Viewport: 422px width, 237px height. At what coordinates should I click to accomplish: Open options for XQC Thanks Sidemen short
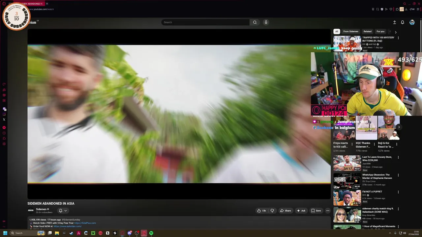(x=374, y=144)
